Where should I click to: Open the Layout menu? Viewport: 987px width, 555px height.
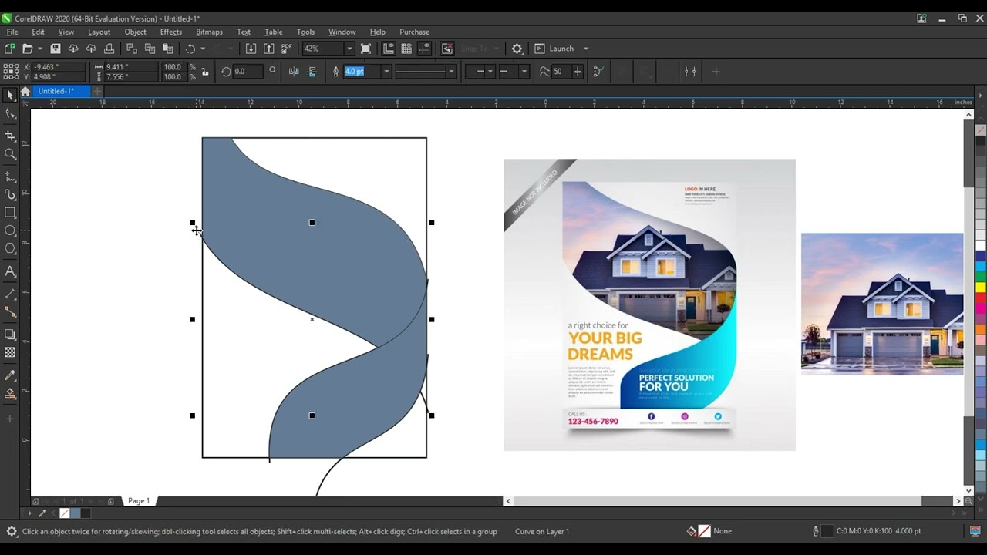(99, 32)
